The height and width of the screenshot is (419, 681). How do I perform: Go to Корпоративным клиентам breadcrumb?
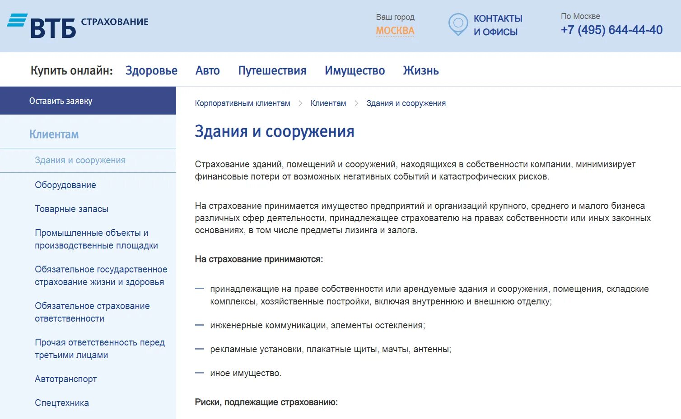(243, 103)
